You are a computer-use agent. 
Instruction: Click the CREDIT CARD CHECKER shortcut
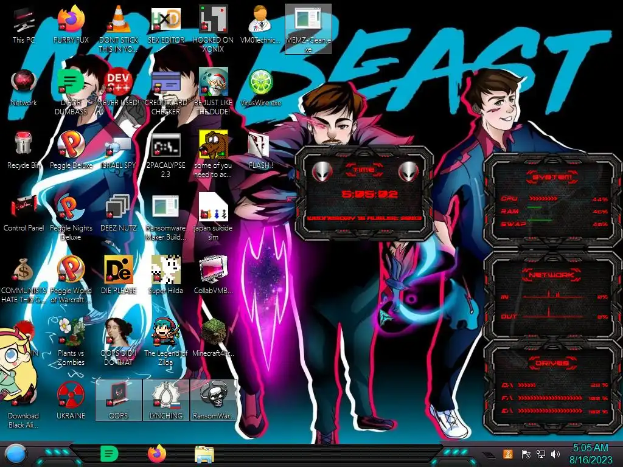165,91
